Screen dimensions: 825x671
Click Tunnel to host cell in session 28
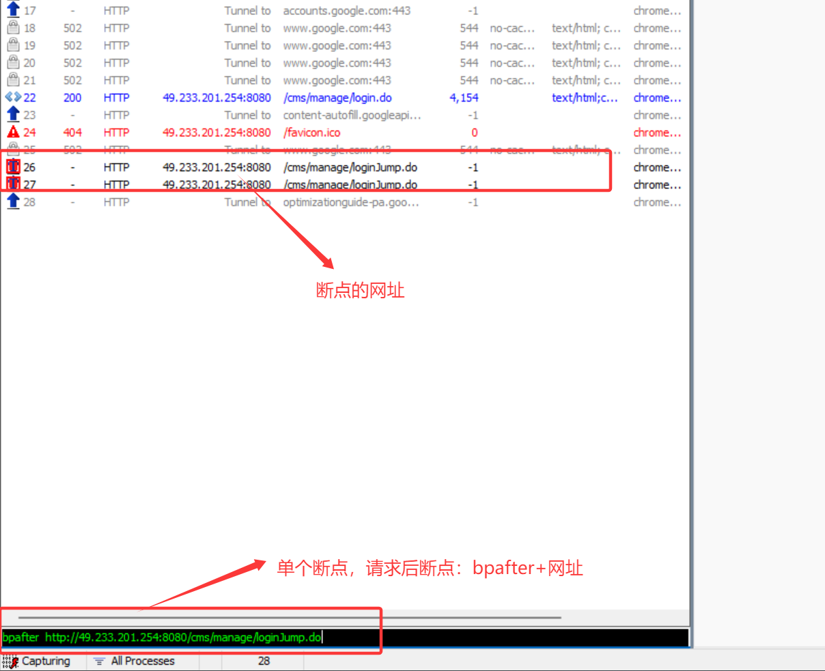[x=247, y=202]
